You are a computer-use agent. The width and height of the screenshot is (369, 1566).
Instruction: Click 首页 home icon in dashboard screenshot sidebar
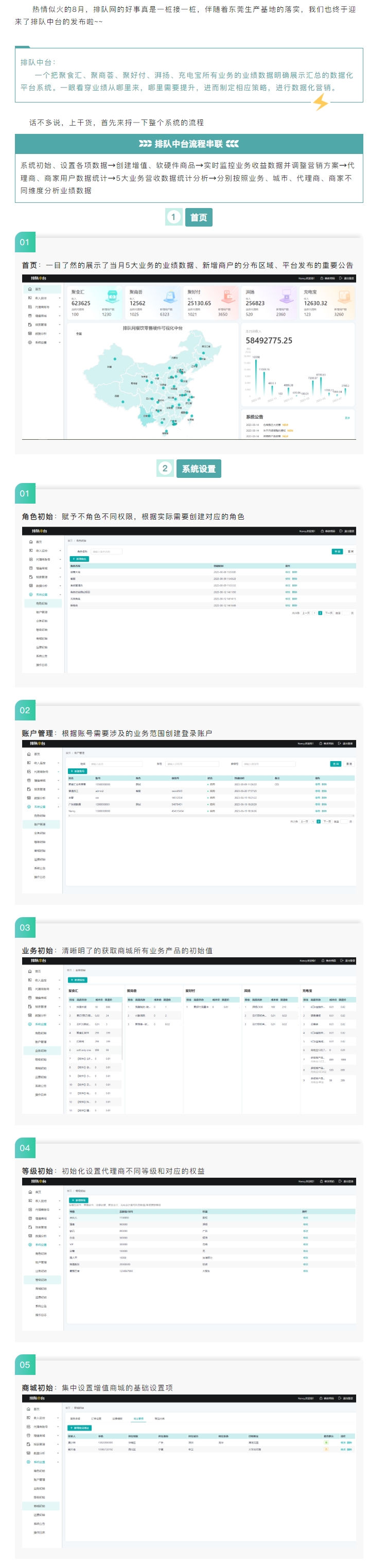pos(29,289)
